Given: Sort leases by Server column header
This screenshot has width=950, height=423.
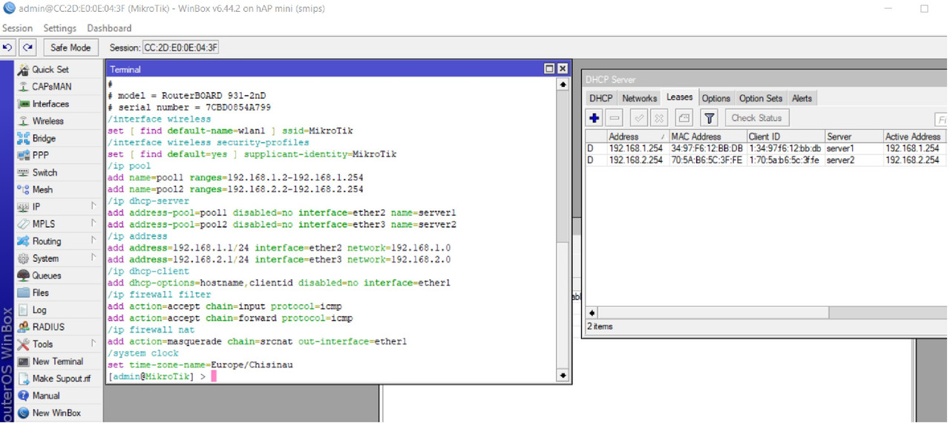Looking at the screenshot, I should (x=854, y=137).
